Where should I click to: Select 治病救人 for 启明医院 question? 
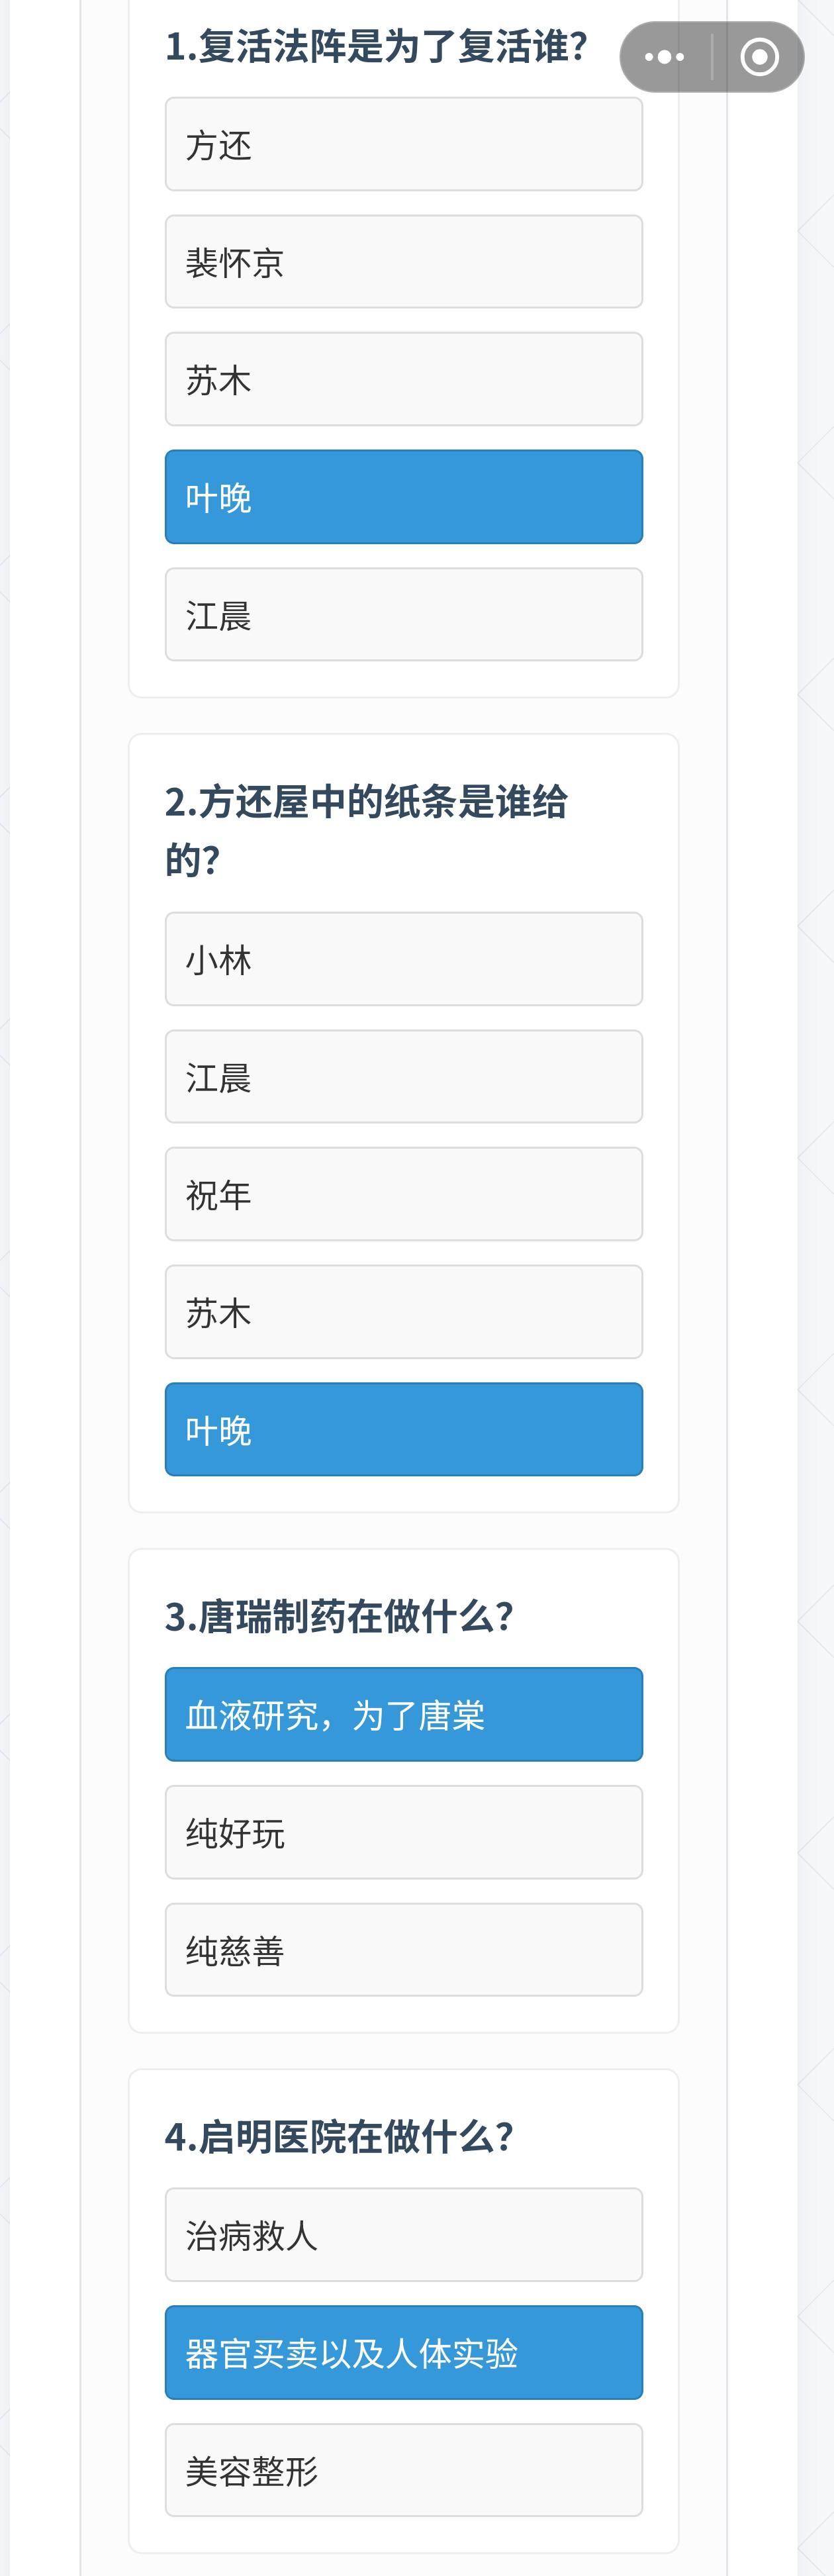403,2234
